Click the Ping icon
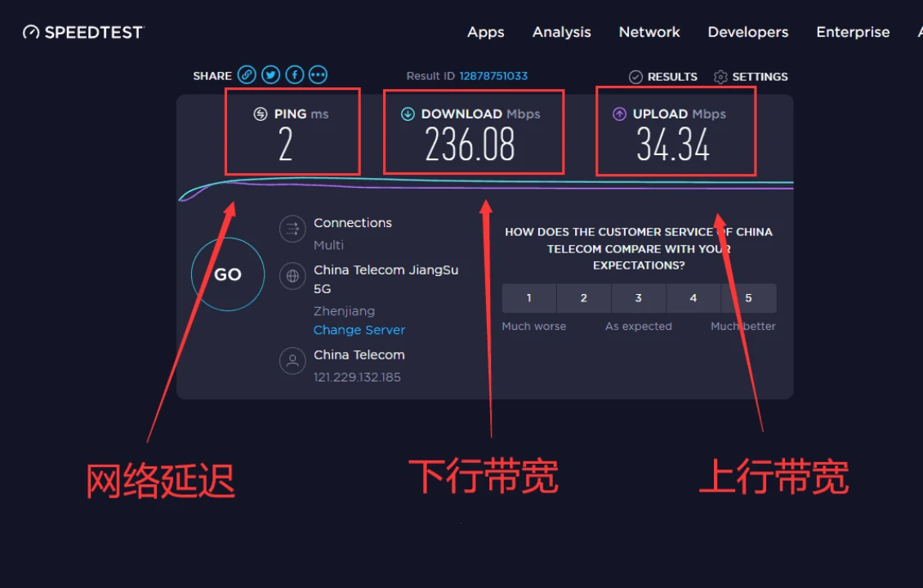923x588 pixels. [261, 114]
